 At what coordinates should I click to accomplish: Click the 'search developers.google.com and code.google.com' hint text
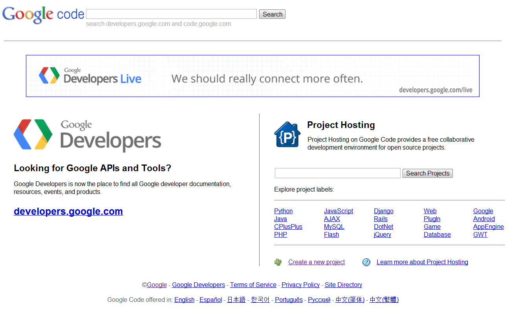(158, 24)
